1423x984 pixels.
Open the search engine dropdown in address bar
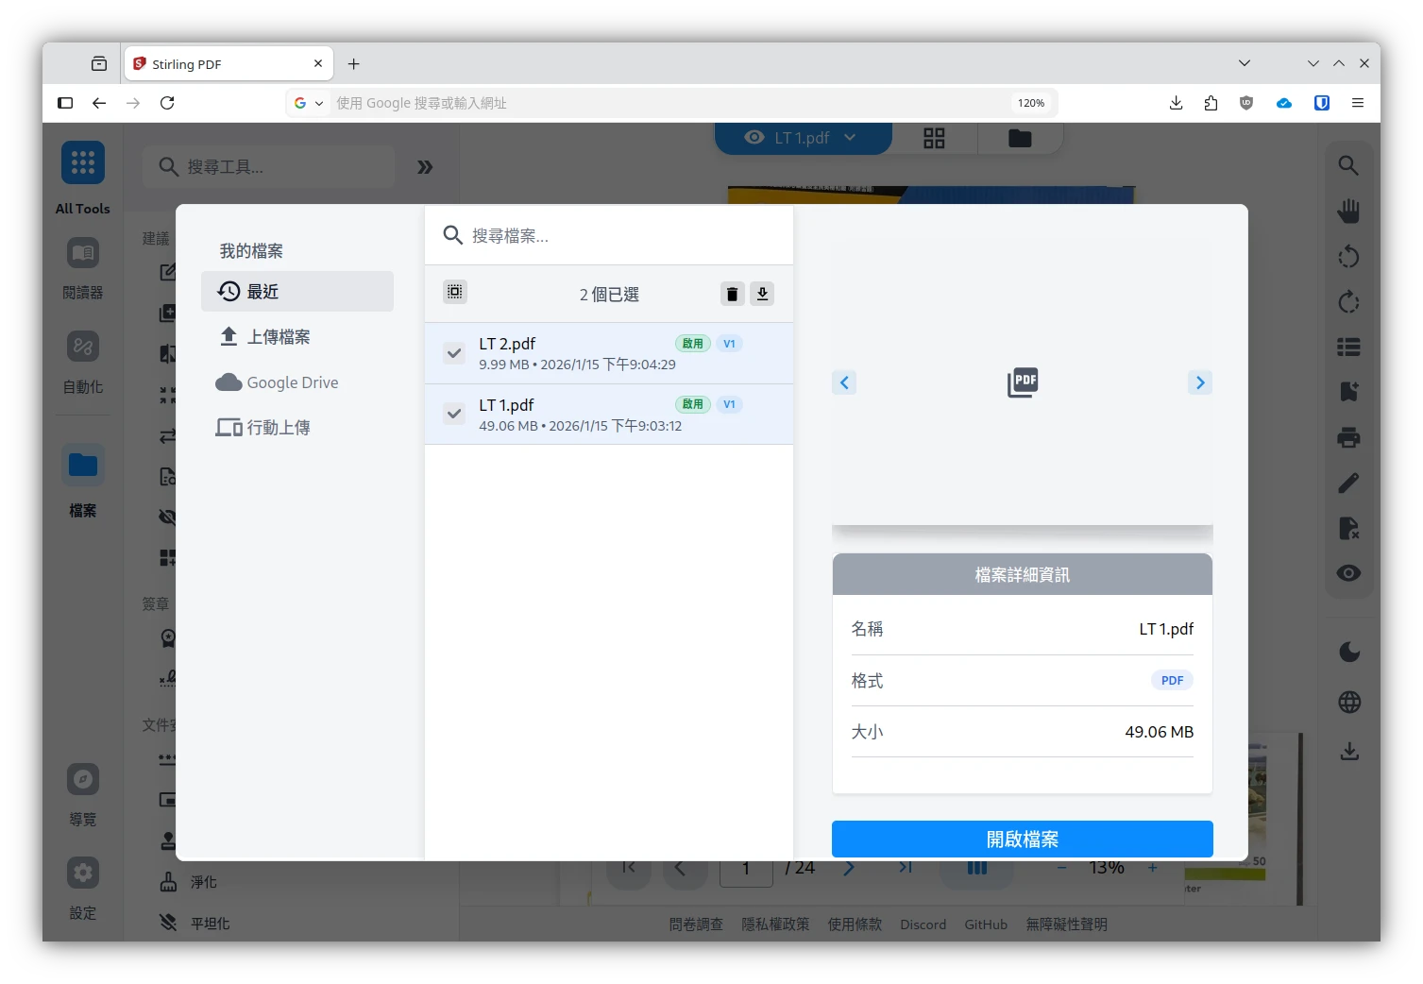click(x=308, y=103)
